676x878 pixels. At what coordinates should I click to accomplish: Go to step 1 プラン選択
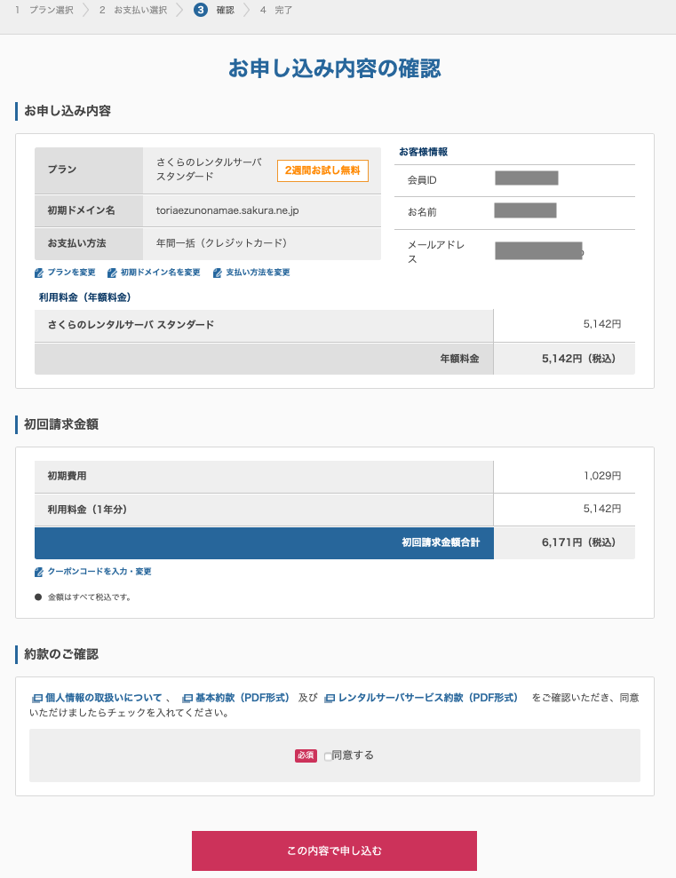44,10
